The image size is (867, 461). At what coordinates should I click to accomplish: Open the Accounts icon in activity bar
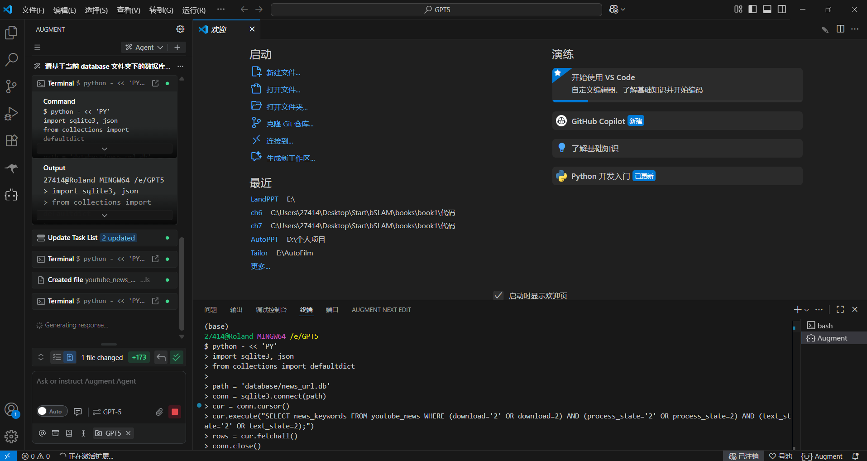pyautogui.click(x=11, y=410)
